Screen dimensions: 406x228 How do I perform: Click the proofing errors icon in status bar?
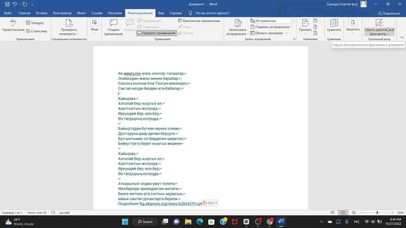pyautogui.click(x=53, y=213)
